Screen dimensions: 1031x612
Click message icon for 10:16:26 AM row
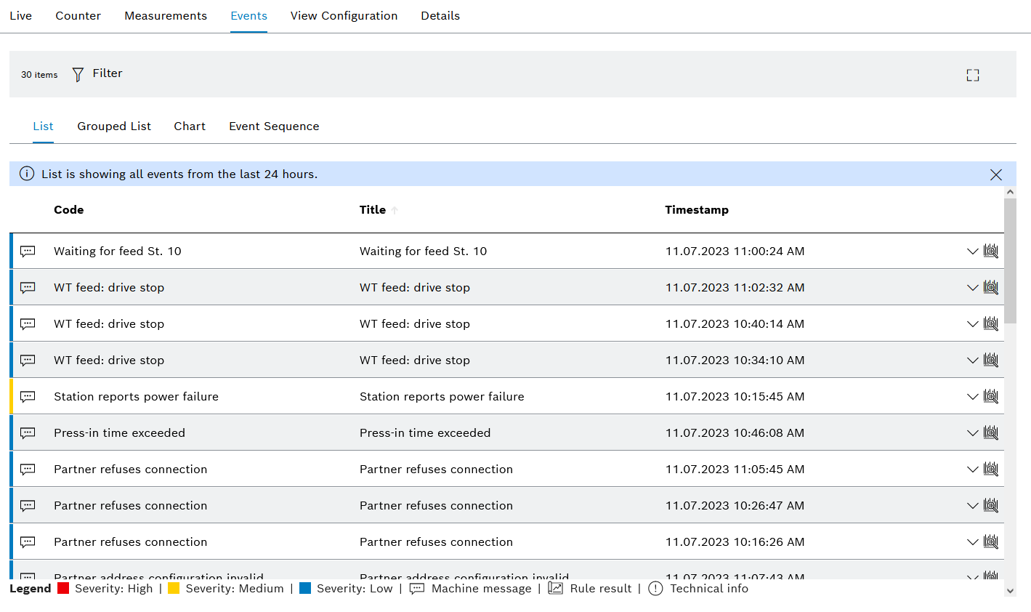[x=28, y=542]
